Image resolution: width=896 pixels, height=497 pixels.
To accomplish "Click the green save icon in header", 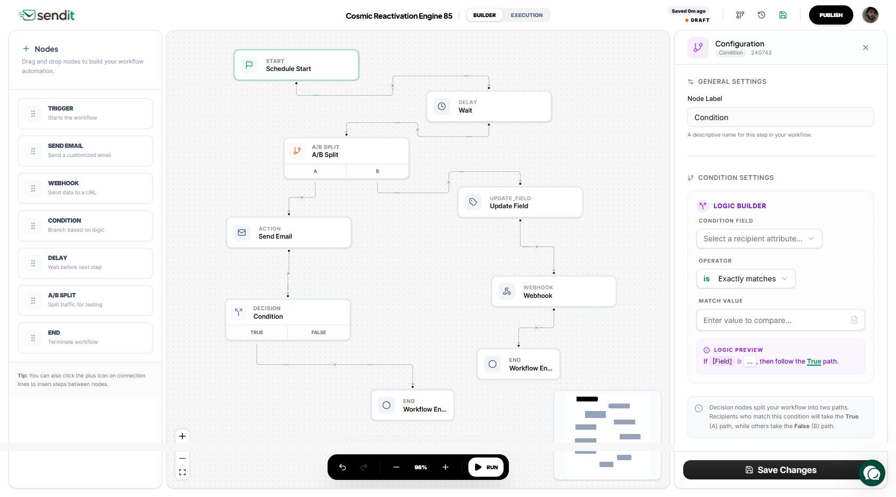I will tap(782, 15).
